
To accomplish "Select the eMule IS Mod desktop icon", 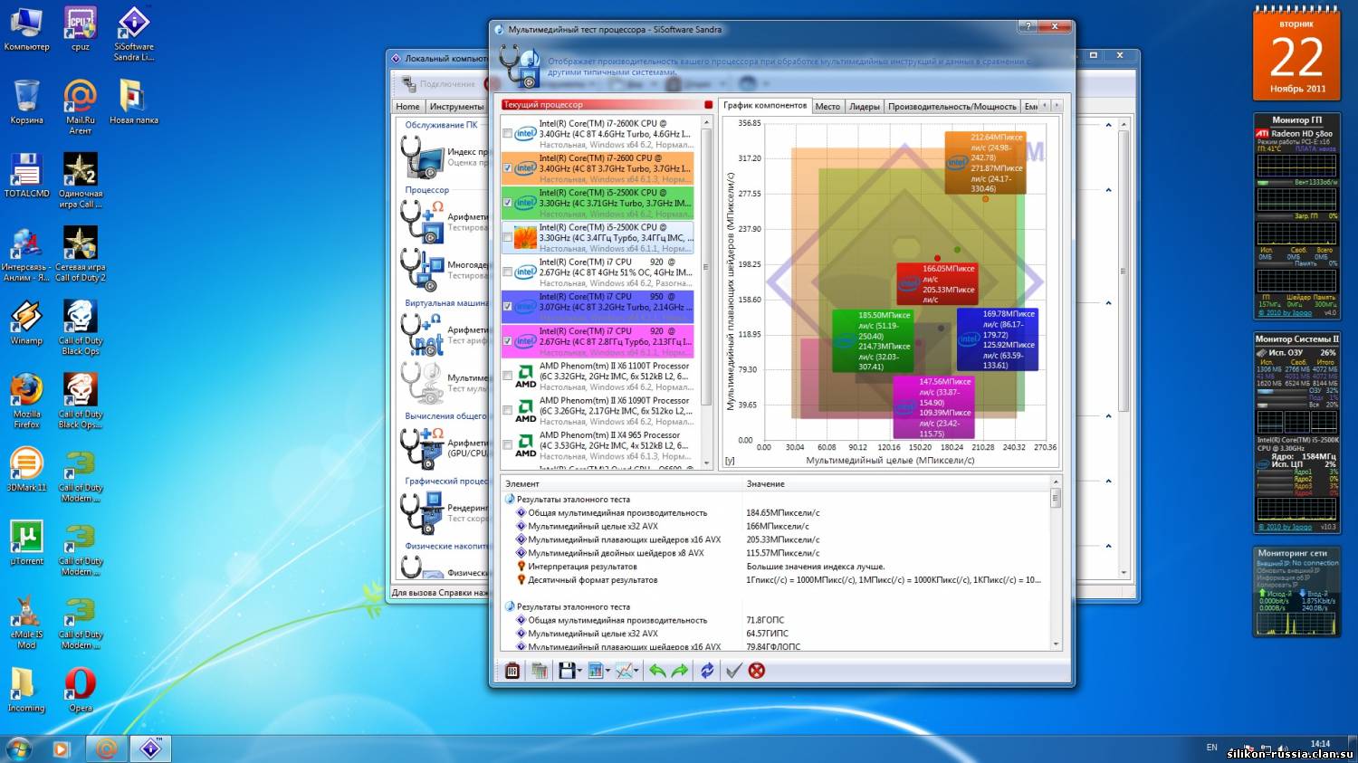I will click(x=26, y=621).
